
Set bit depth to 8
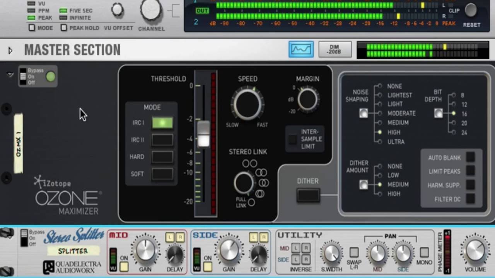click(454, 95)
